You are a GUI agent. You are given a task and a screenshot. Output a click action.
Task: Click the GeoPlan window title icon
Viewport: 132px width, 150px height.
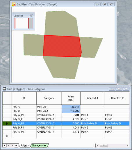tap(14, 4)
